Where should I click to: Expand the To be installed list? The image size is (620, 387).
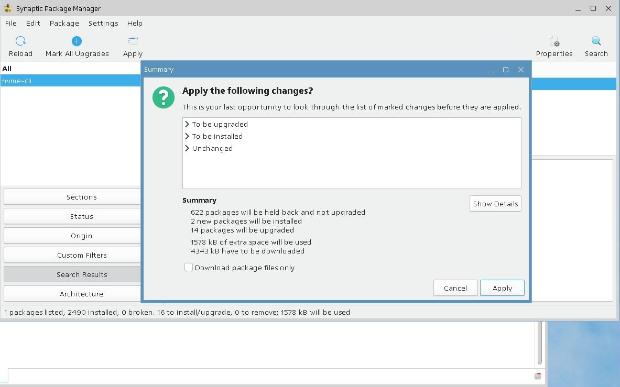pos(187,136)
